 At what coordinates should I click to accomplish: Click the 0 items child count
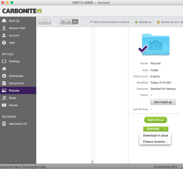pyautogui.click(x=155, y=76)
